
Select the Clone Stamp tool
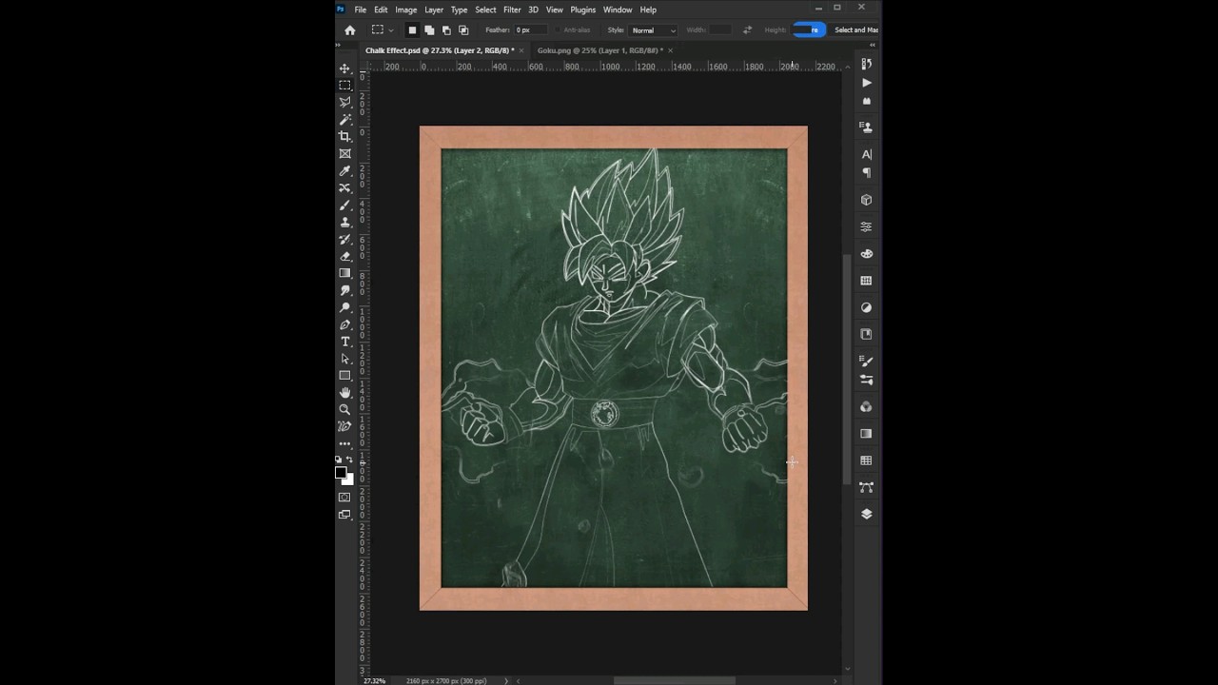tap(344, 223)
